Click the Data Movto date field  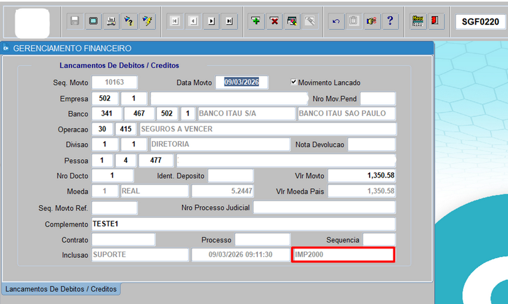click(x=242, y=82)
